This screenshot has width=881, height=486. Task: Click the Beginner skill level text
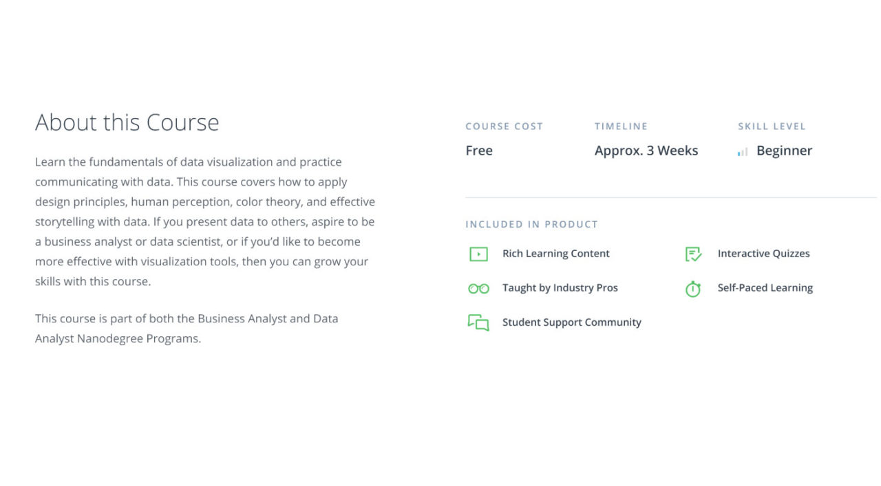click(784, 151)
